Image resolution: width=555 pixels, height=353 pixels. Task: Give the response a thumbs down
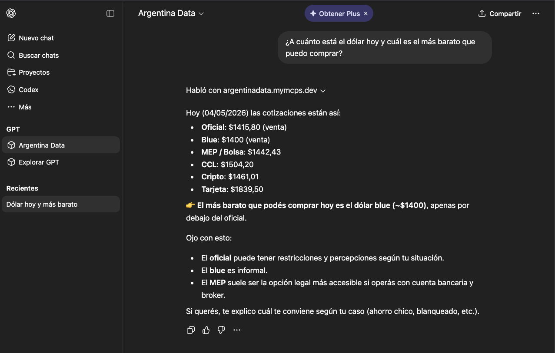click(221, 330)
